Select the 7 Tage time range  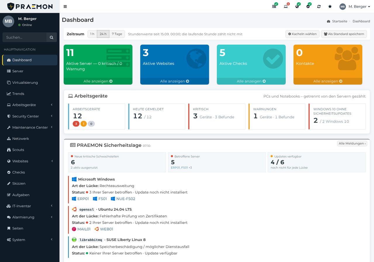[x=117, y=34]
